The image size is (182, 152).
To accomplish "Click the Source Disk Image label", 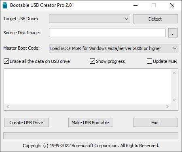I will click(22, 33).
